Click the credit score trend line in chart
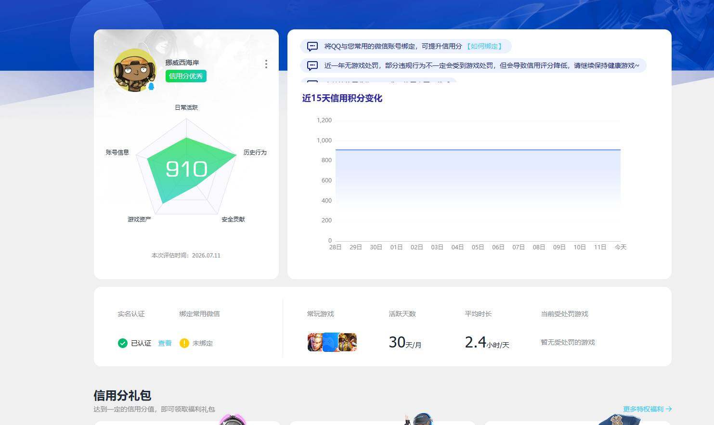714x425 pixels. click(x=478, y=150)
